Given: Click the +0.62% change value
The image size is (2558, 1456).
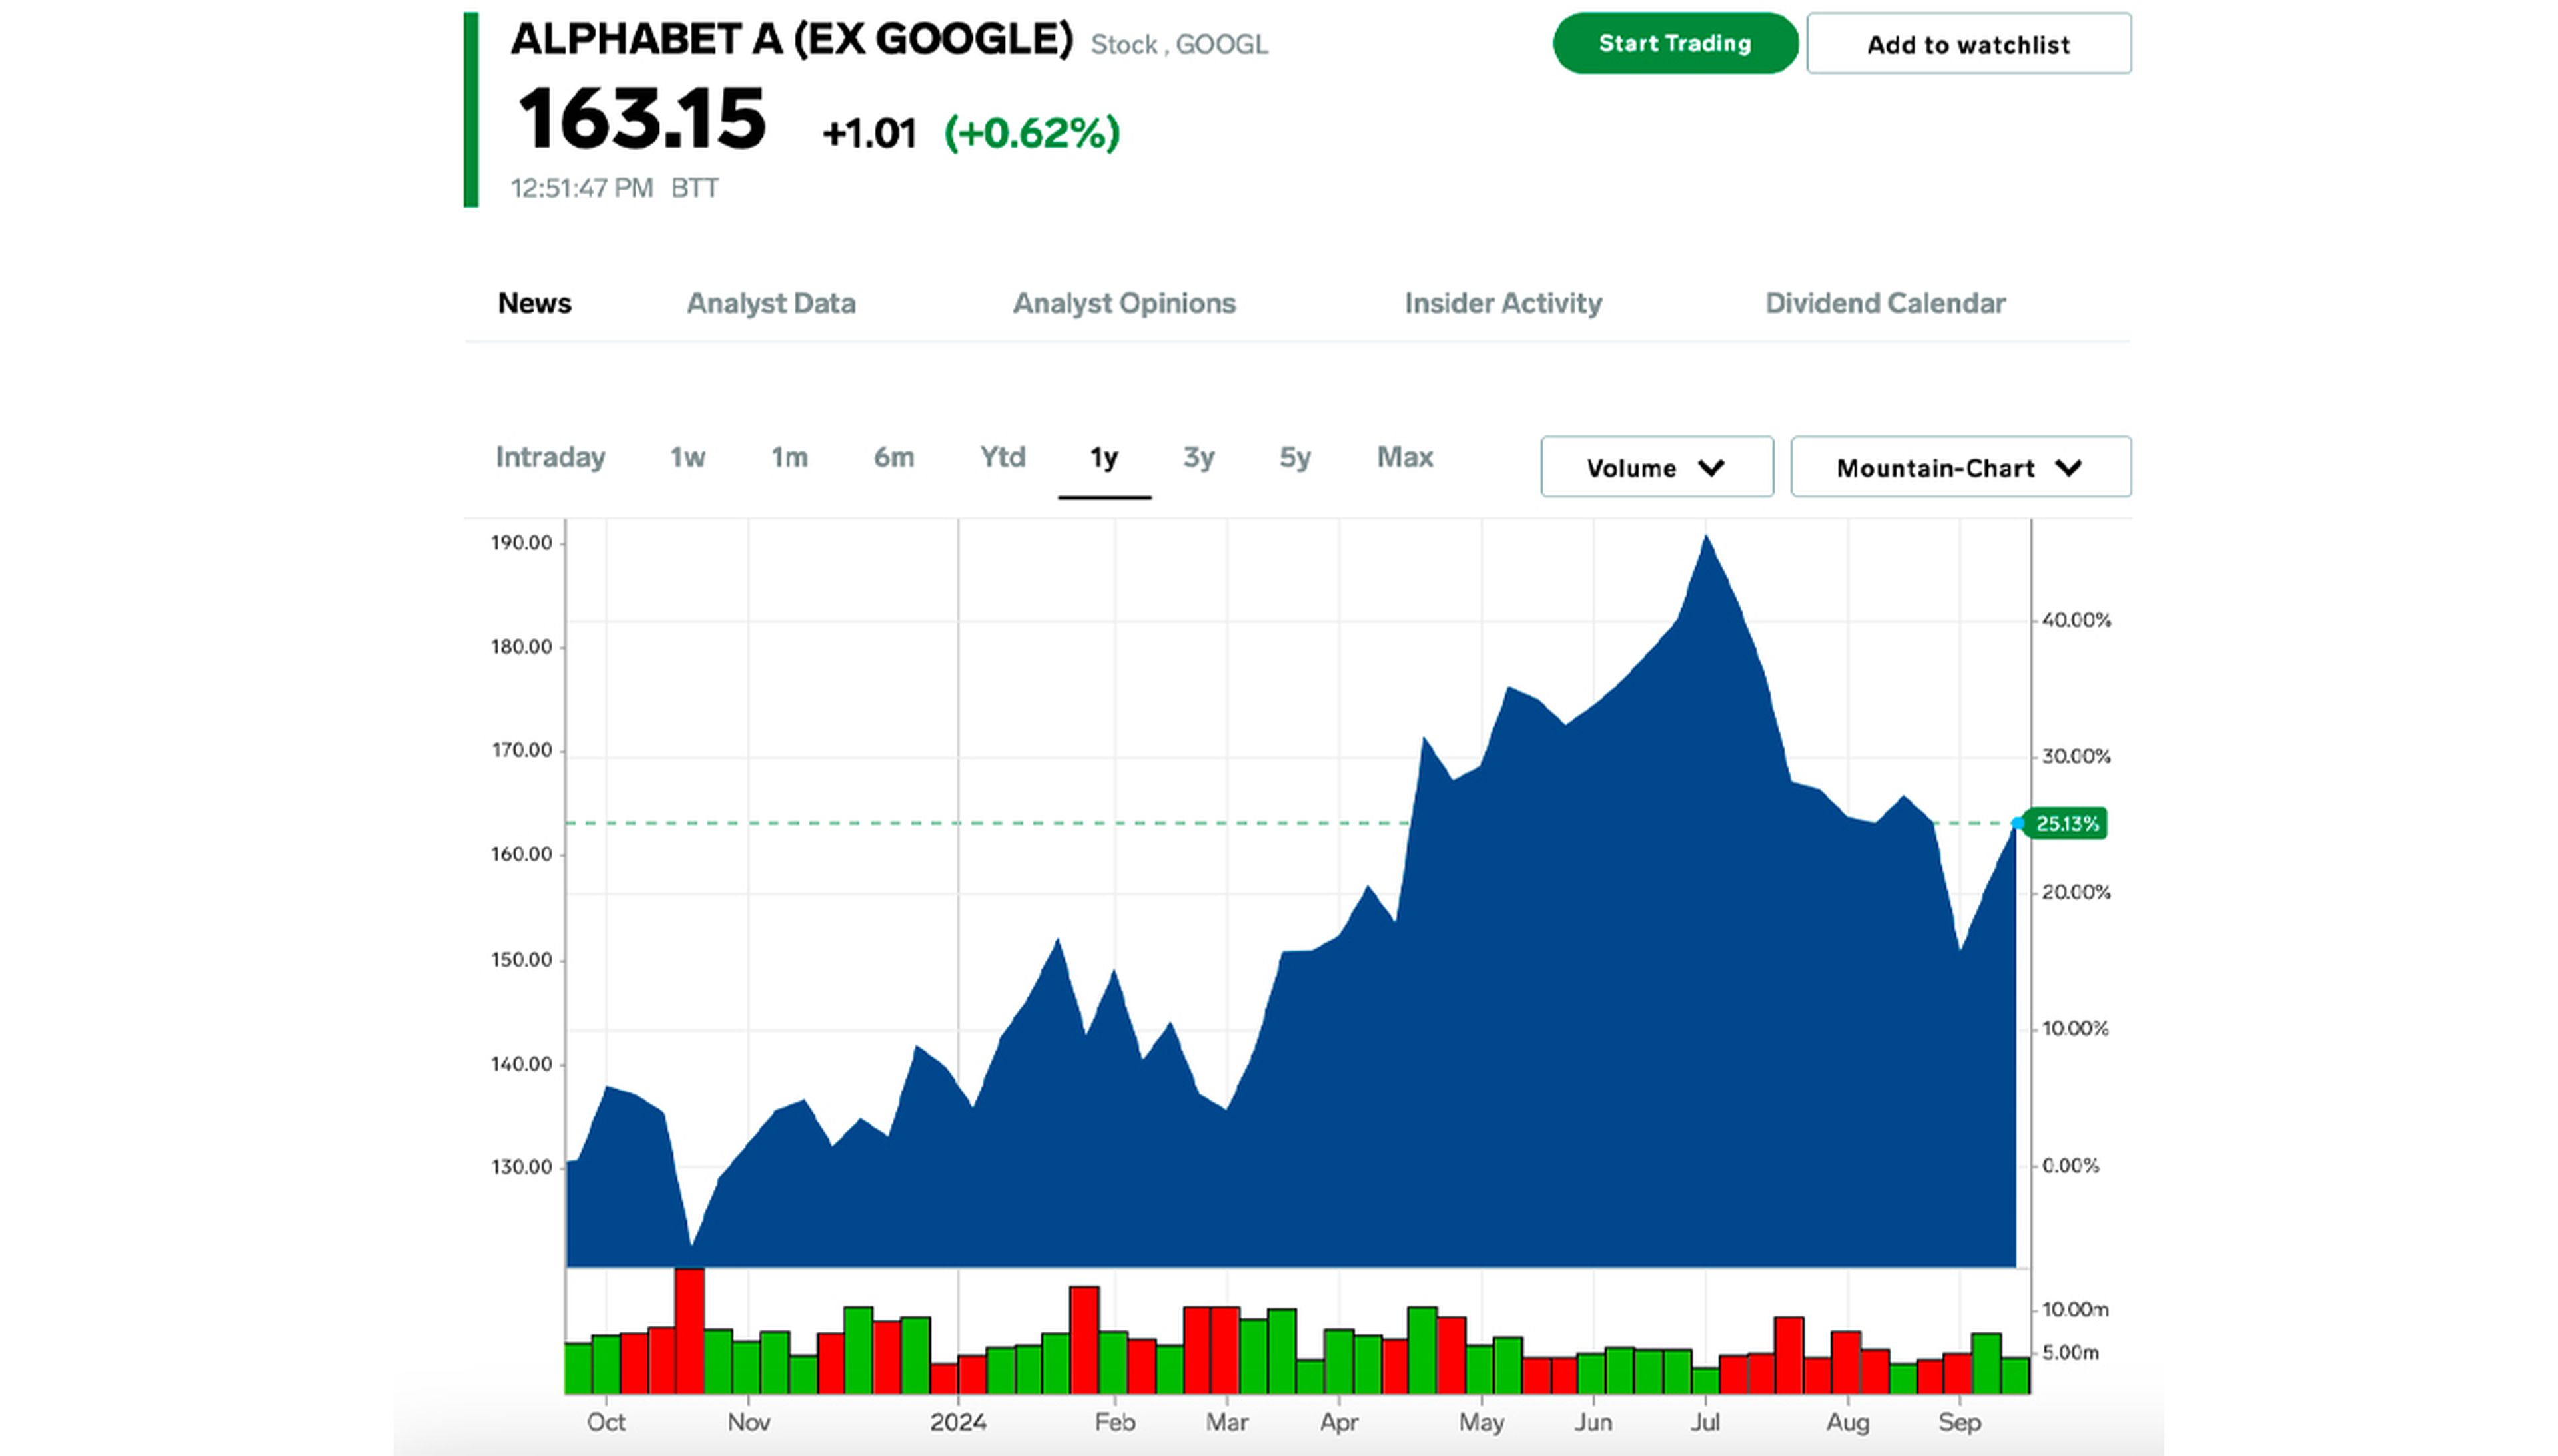Looking at the screenshot, I should (1031, 133).
